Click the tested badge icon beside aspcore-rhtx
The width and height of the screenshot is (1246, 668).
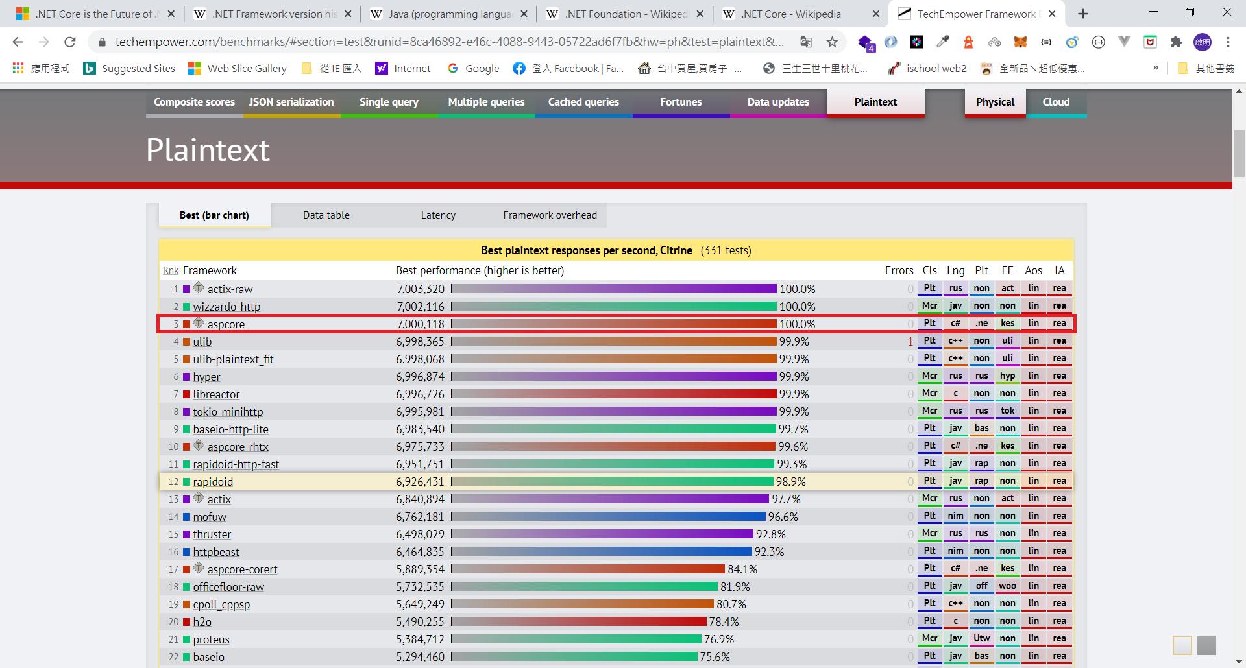[x=199, y=446]
